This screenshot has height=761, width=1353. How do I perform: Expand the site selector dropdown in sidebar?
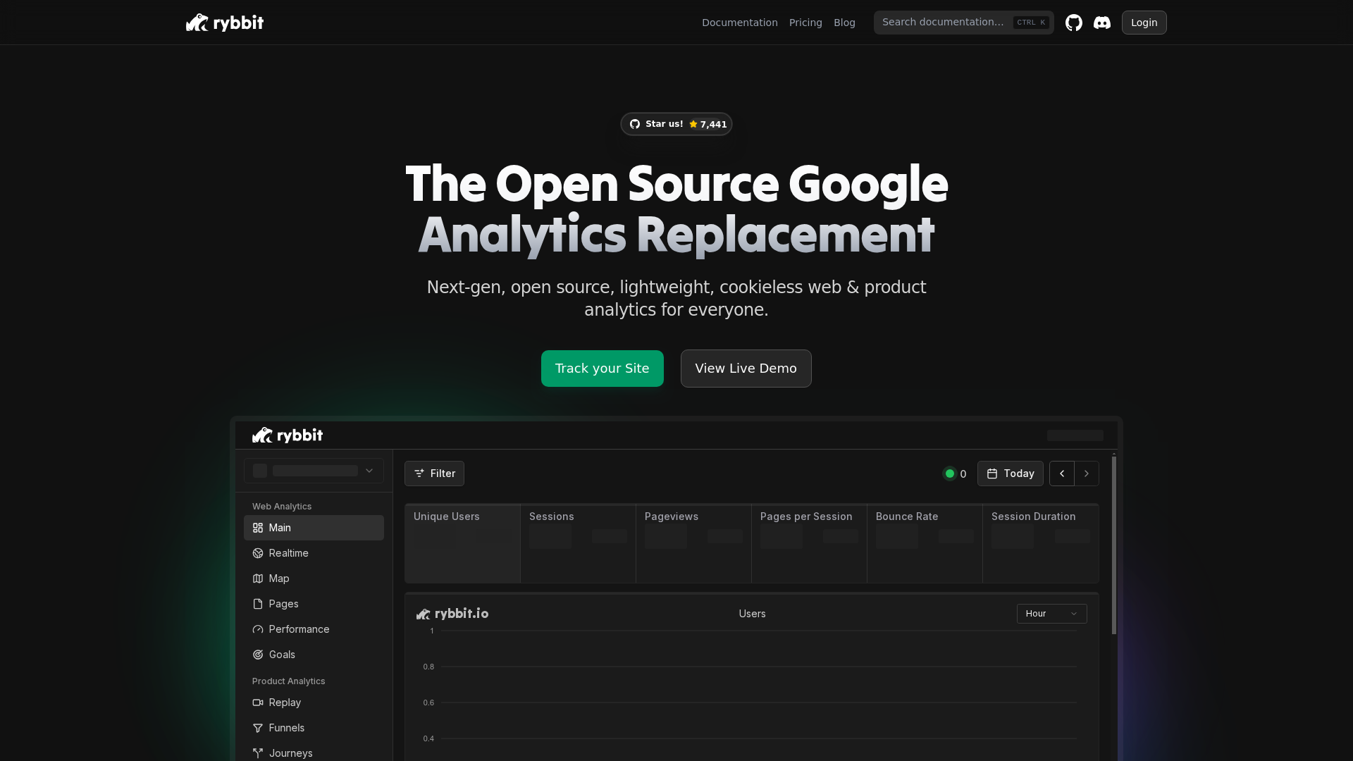pos(314,471)
